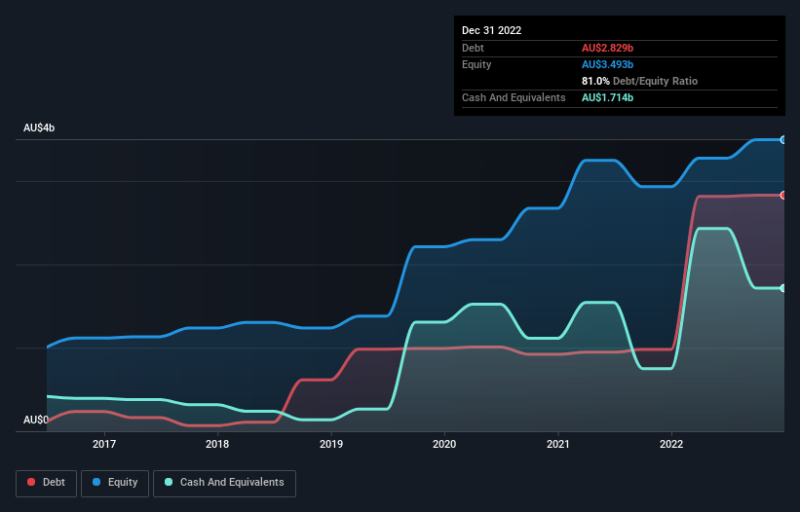The width and height of the screenshot is (800, 512).
Task: Click the Equity label in tooltip
Action: (476, 64)
